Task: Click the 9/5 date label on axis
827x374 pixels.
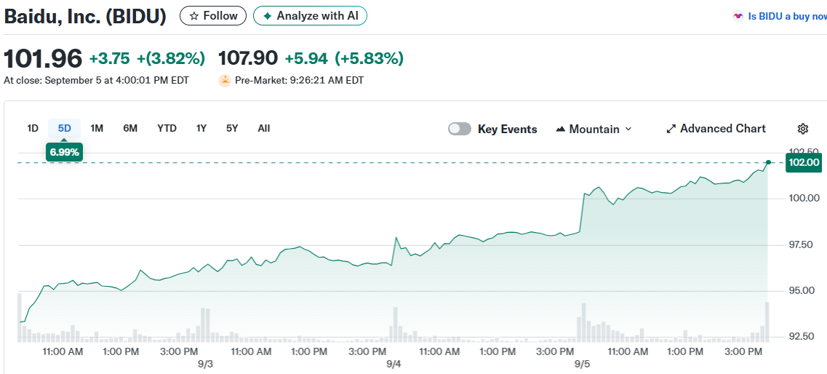Action: [x=583, y=365]
